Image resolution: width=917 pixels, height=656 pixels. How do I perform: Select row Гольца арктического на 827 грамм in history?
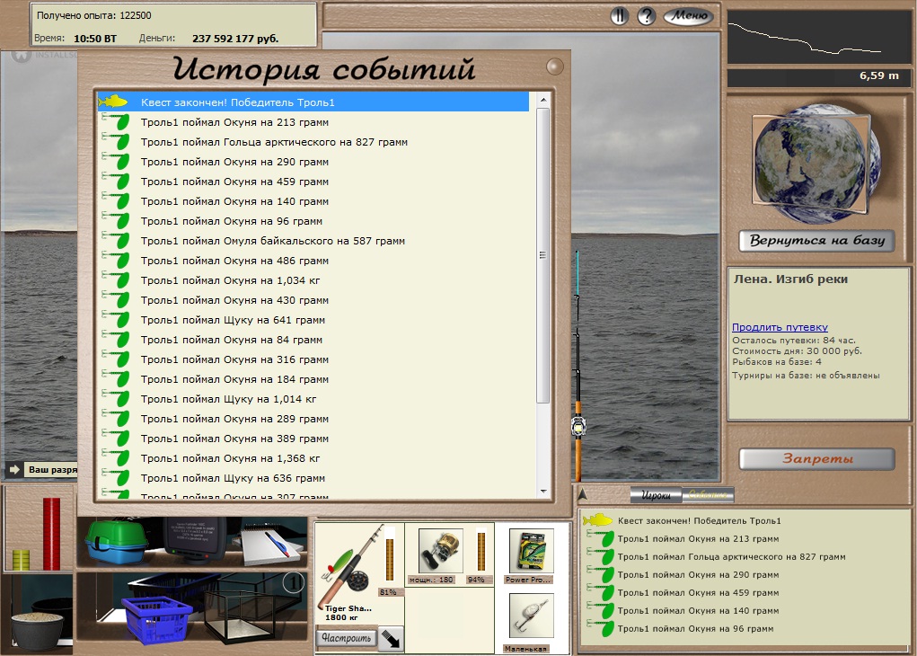pyautogui.click(x=313, y=142)
